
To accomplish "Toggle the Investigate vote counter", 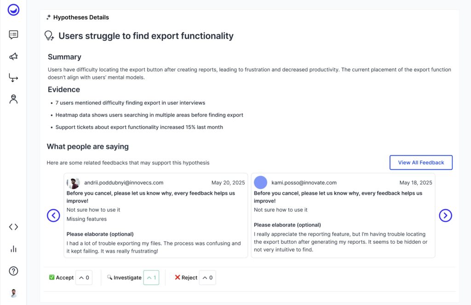I will coord(151,278).
